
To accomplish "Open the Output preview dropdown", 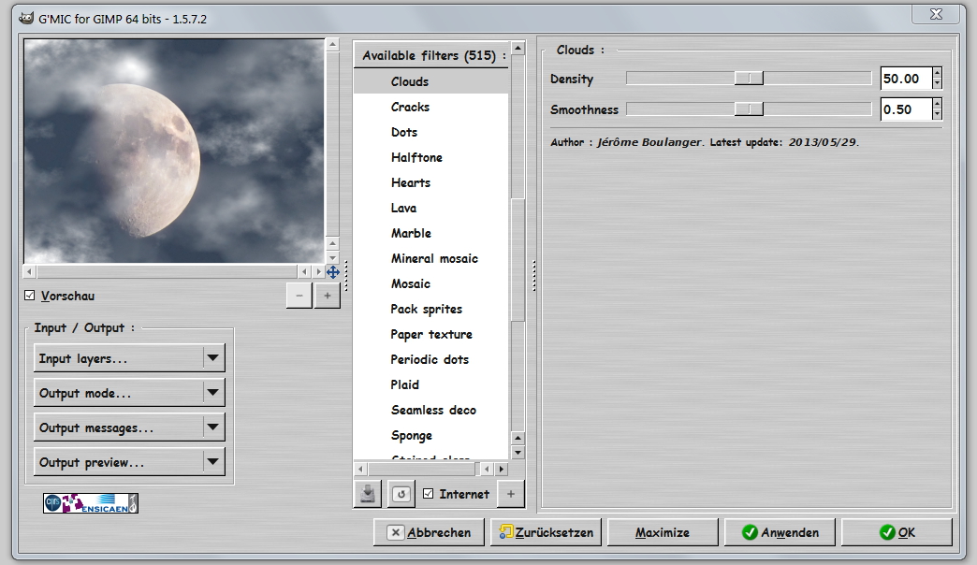I will 129,462.
